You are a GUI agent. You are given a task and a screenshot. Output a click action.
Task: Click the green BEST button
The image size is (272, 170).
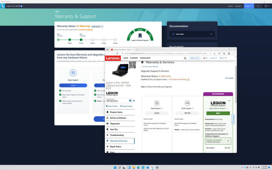tap(218, 113)
